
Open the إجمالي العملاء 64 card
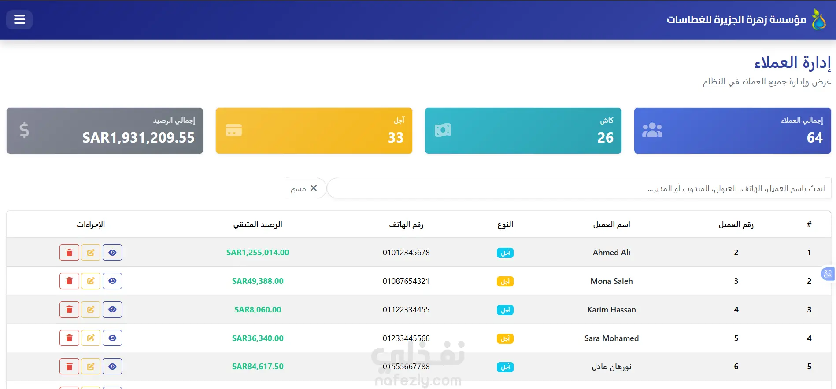732,131
